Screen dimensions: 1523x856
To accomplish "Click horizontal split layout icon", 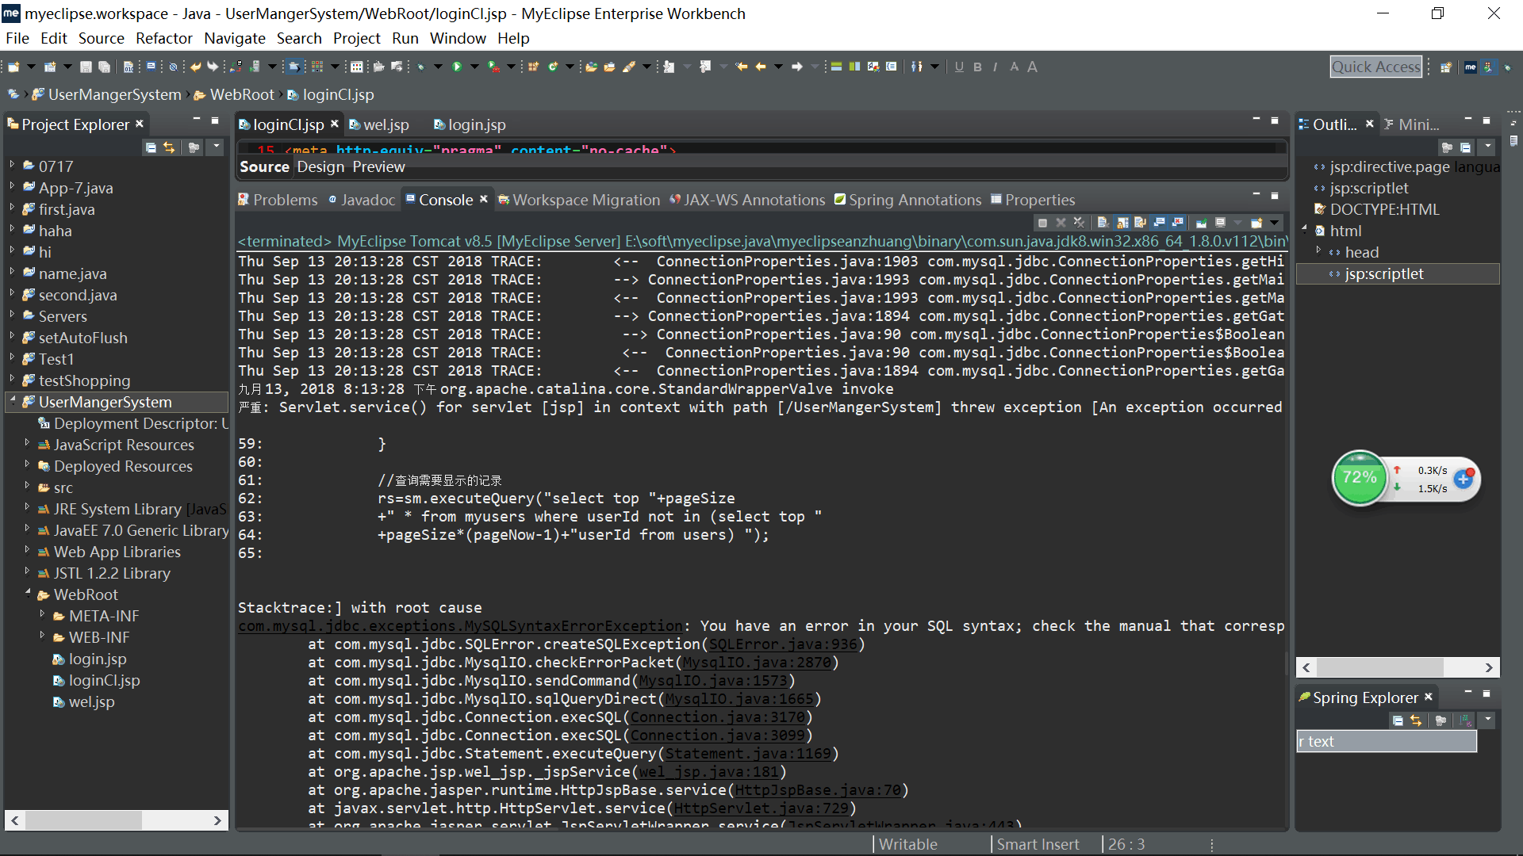I will click(x=836, y=67).
